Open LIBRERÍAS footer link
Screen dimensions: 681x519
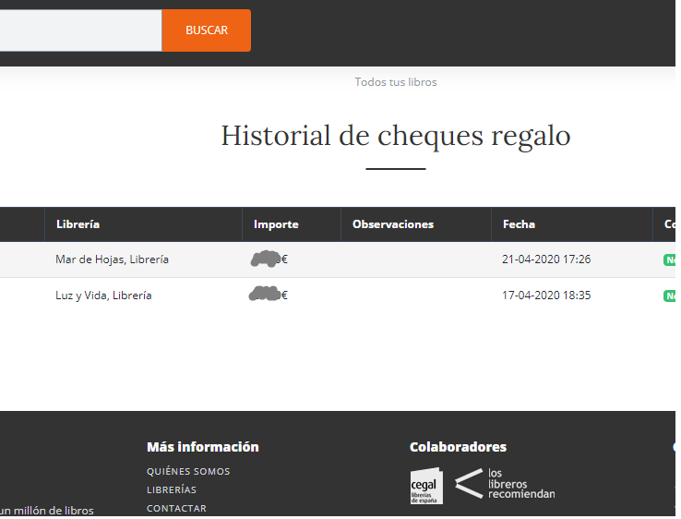point(172,490)
